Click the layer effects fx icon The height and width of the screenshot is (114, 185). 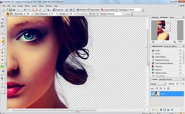(172, 110)
